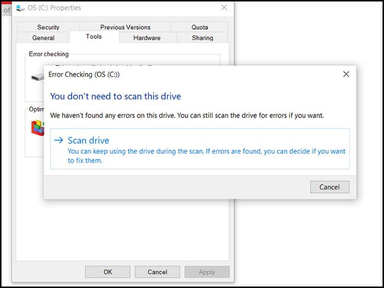Click the Scan drive heading link

[88, 140]
